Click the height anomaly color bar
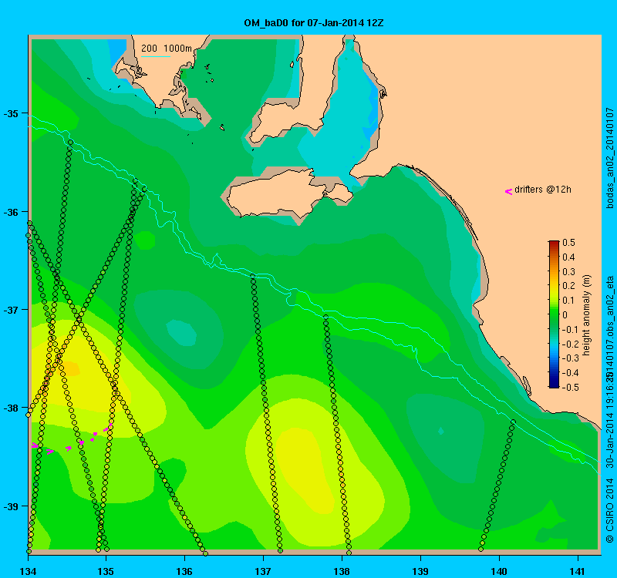 (x=554, y=314)
